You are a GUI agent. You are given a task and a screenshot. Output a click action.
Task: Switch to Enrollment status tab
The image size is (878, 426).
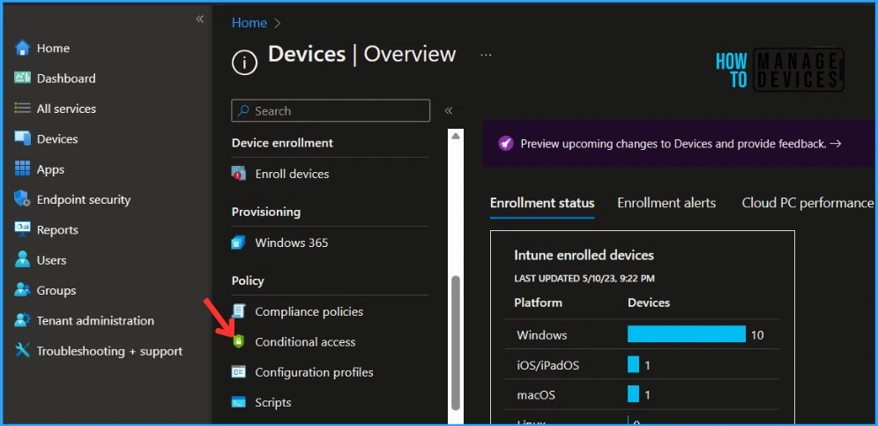pyautogui.click(x=542, y=203)
